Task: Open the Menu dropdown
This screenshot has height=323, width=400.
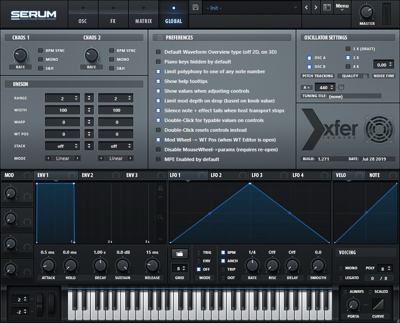Action: click(342, 7)
